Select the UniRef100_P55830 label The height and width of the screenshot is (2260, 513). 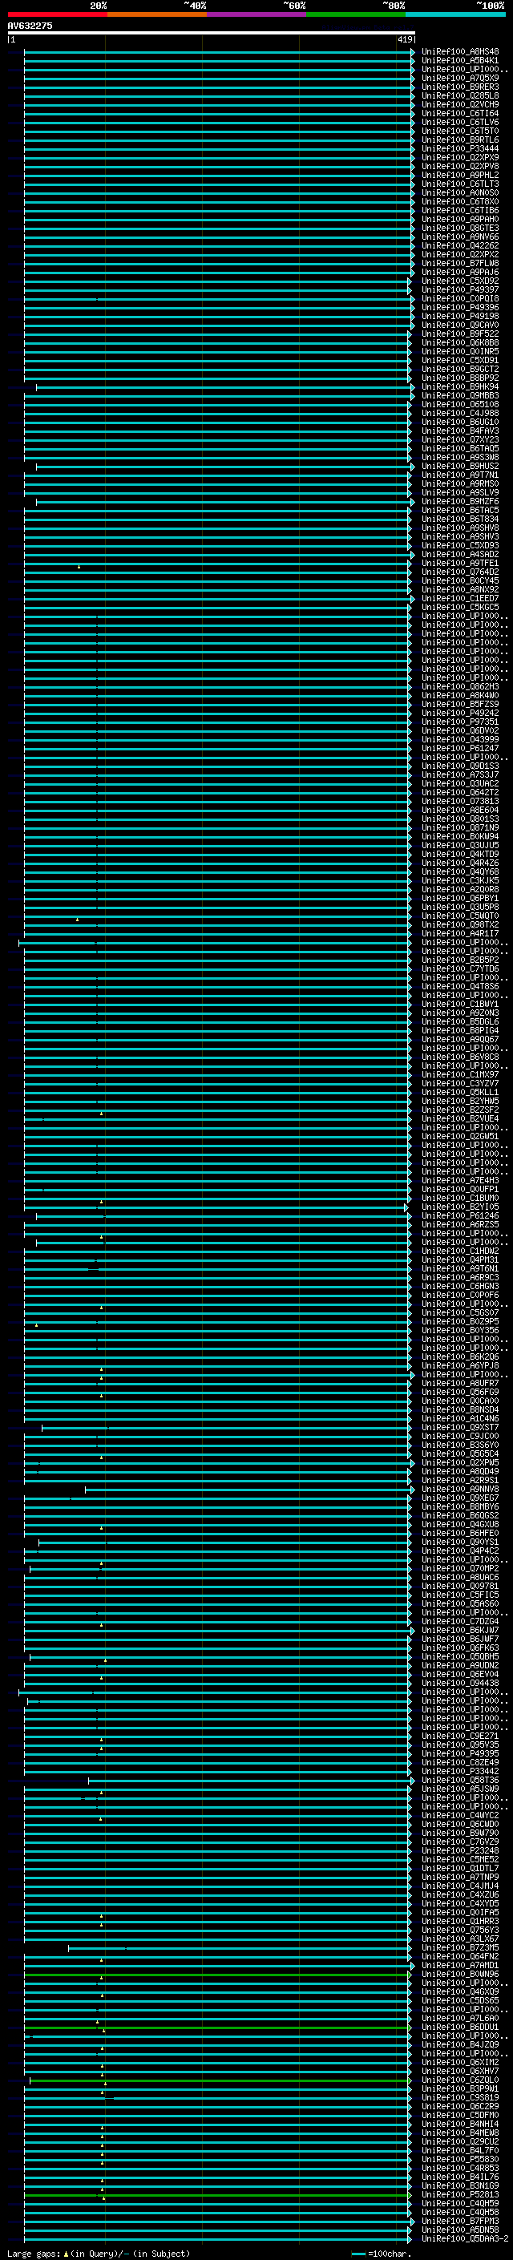coord(460,2159)
